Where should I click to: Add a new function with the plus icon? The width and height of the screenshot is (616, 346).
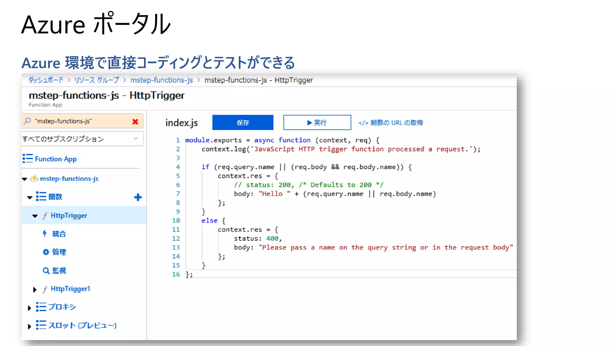(x=138, y=197)
